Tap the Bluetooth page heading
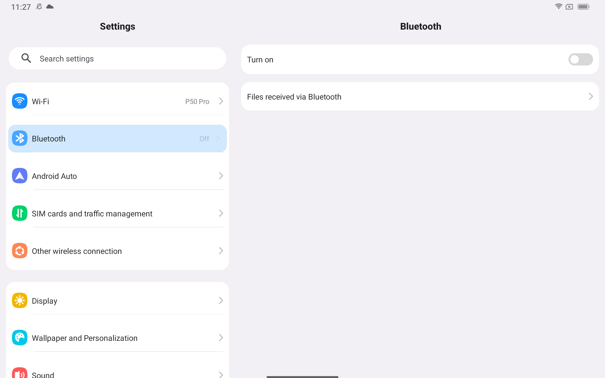 coord(421,26)
